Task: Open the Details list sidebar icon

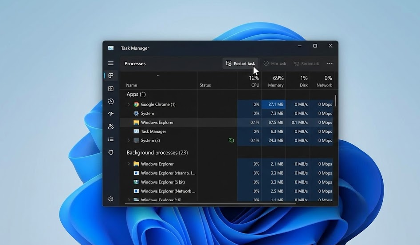Action: pyautogui.click(x=110, y=139)
